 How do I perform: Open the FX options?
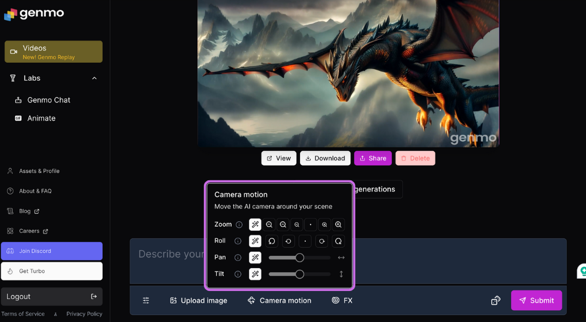pos(342,300)
